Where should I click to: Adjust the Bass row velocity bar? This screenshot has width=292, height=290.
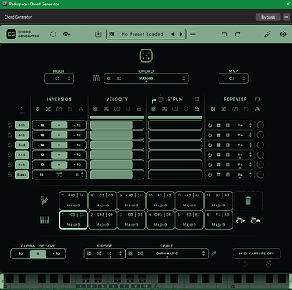point(117,175)
